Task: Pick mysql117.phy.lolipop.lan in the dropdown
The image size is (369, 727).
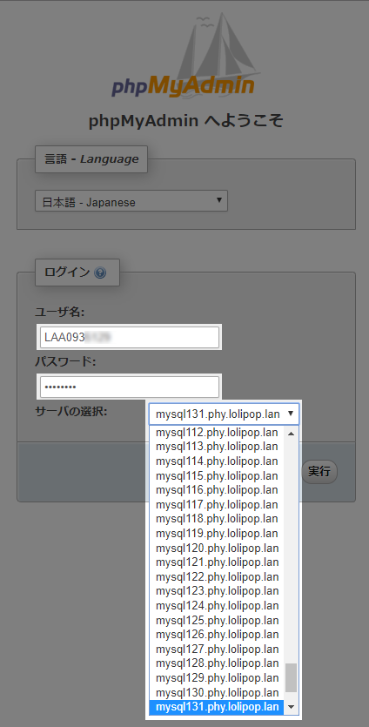Action: click(x=217, y=504)
